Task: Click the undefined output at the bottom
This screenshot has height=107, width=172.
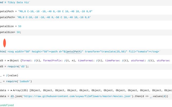Action: coord(7,105)
